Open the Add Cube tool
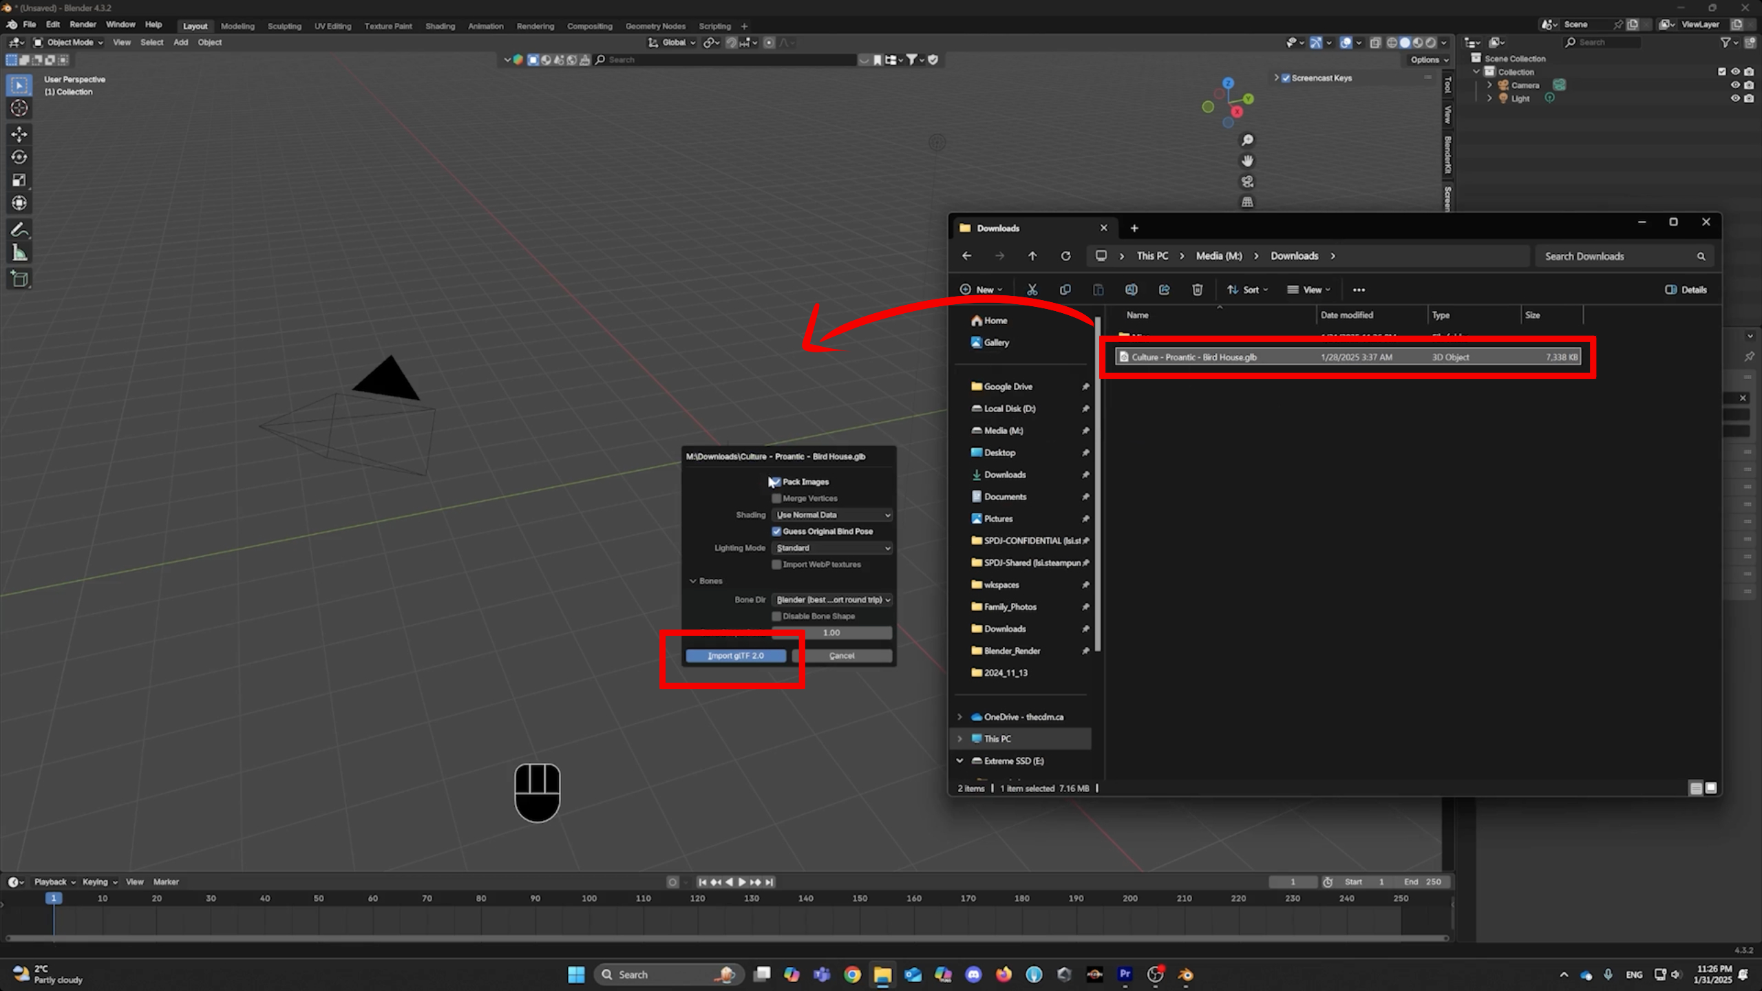Screen dimensions: 1762x991 pos(19,279)
